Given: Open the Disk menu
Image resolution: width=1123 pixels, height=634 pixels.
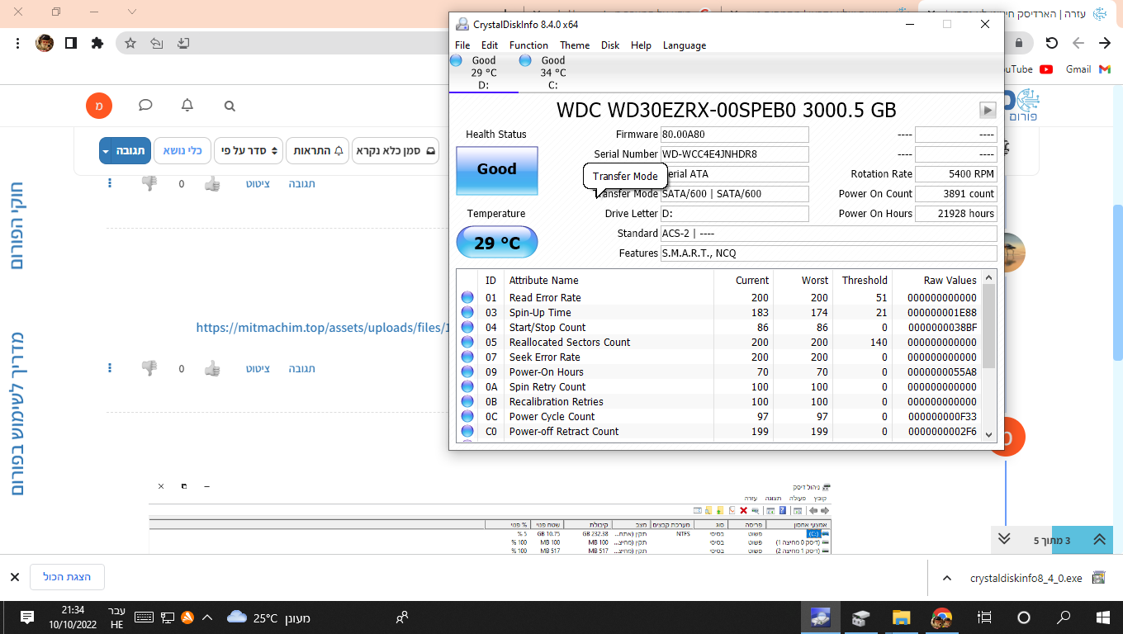Looking at the screenshot, I should point(610,45).
